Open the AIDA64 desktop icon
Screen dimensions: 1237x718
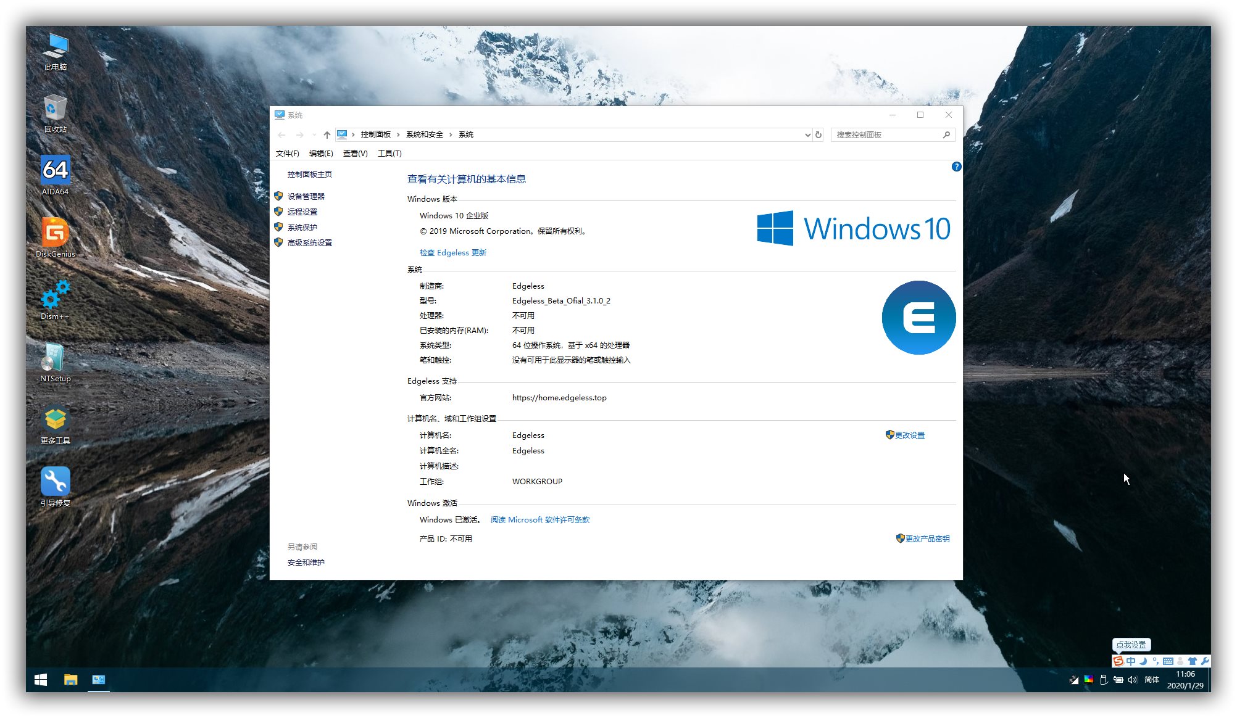55,171
